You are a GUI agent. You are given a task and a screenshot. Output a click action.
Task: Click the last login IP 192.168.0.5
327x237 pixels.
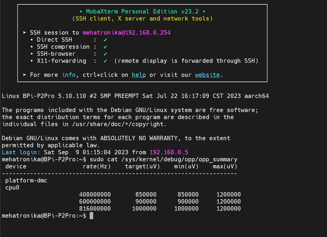(x=169, y=152)
